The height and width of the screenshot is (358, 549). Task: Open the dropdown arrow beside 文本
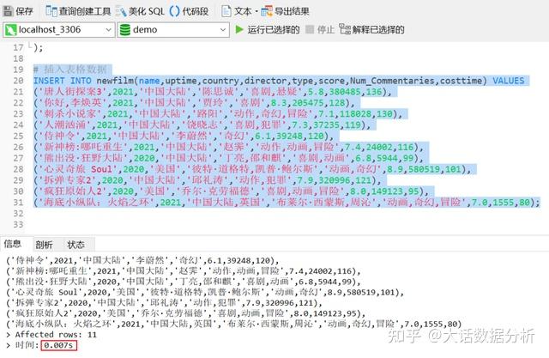point(256,11)
